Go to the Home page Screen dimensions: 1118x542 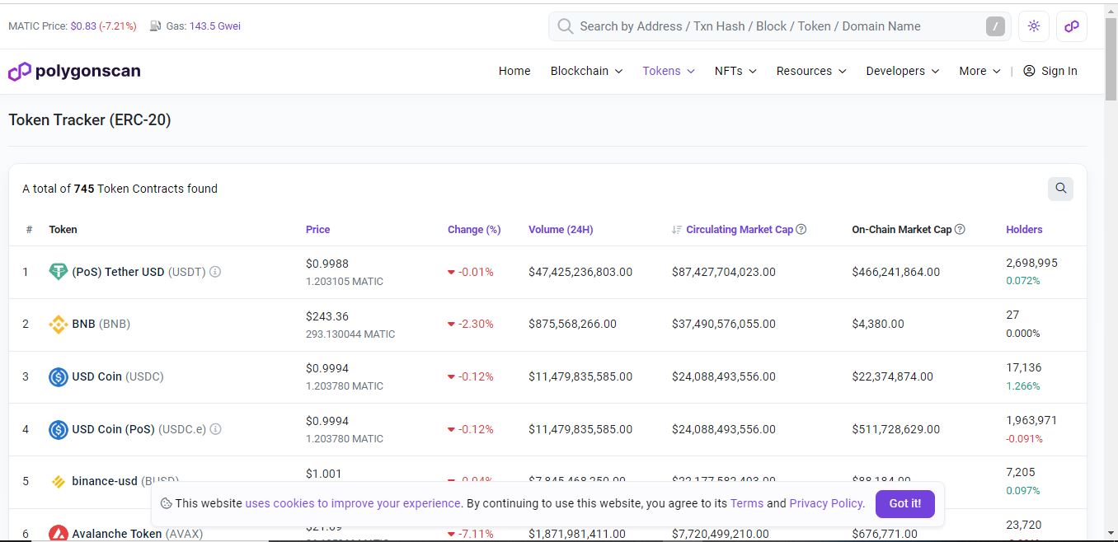(x=514, y=72)
